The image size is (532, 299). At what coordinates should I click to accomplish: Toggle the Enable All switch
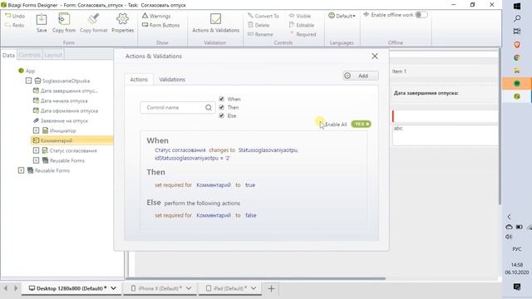click(x=361, y=124)
